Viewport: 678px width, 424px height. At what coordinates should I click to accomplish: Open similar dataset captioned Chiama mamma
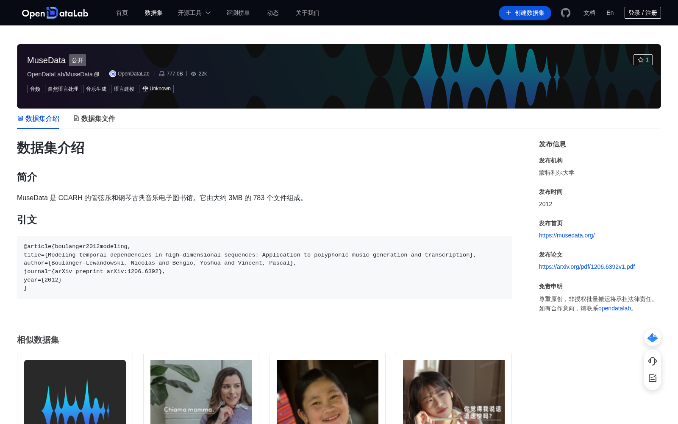coord(201,392)
